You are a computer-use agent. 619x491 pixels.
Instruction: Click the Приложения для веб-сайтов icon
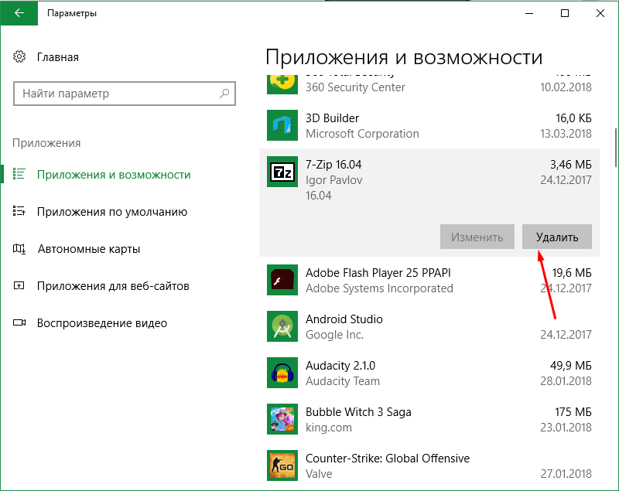[x=19, y=285]
